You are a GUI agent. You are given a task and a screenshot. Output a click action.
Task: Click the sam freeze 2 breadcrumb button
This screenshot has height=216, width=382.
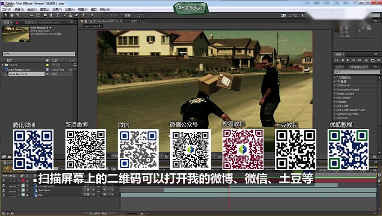pos(93,26)
